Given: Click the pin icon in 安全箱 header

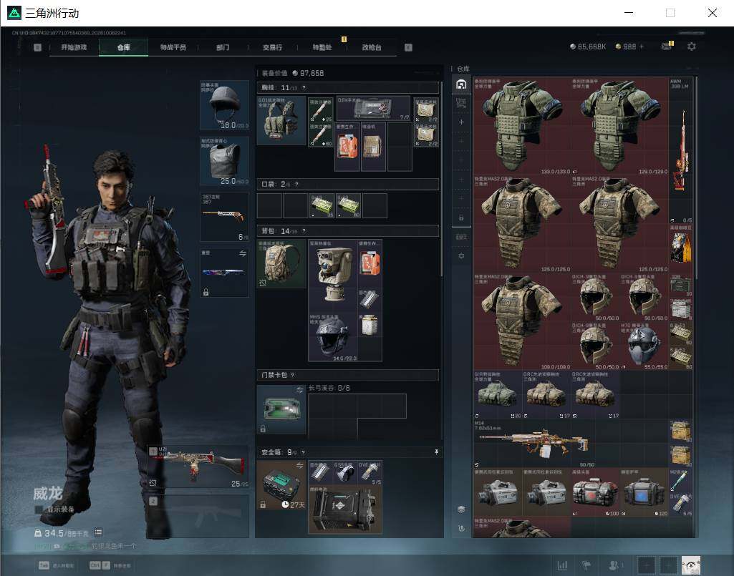Looking at the screenshot, I should click(x=436, y=452).
